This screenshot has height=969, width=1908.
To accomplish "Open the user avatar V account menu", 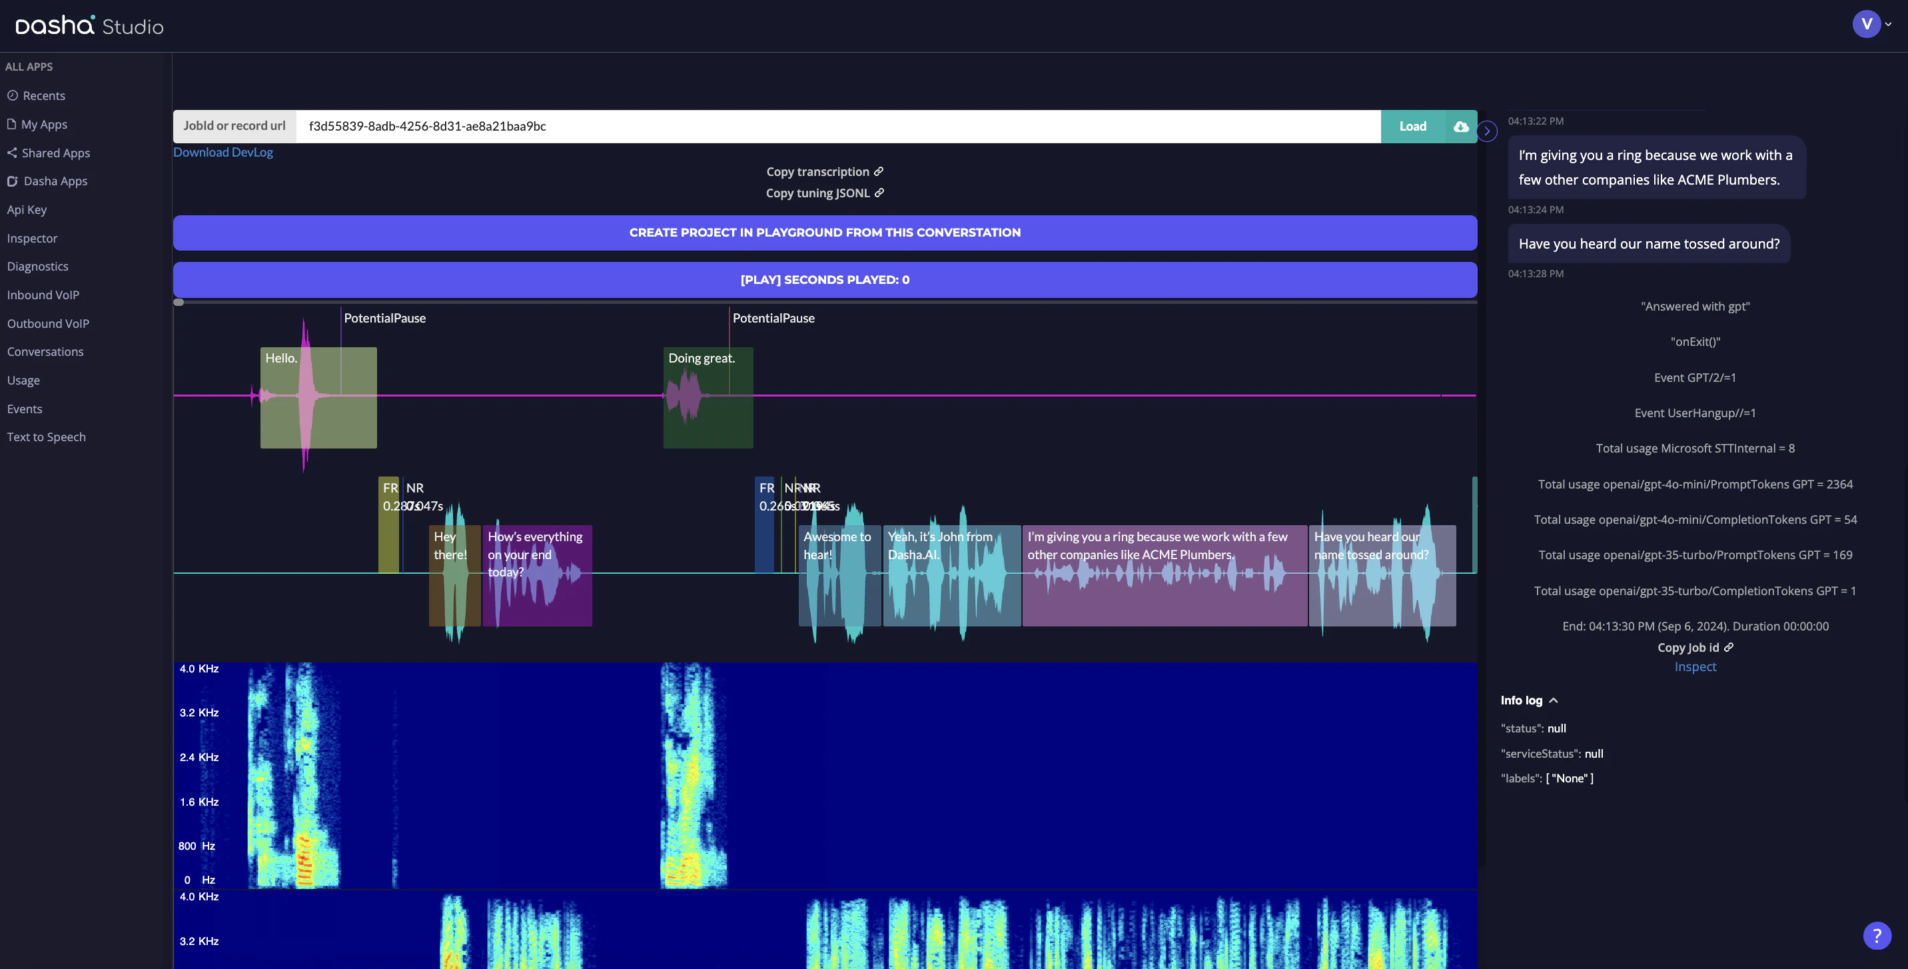I will pyautogui.click(x=1867, y=24).
